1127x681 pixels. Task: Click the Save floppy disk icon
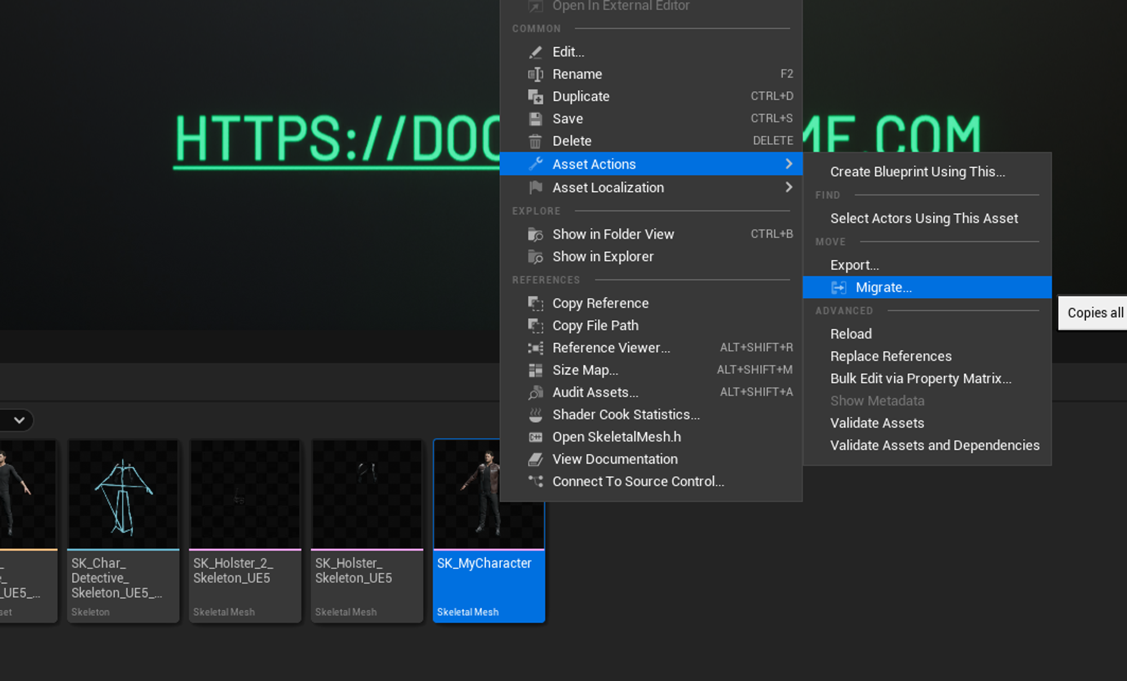click(x=535, y=119)
